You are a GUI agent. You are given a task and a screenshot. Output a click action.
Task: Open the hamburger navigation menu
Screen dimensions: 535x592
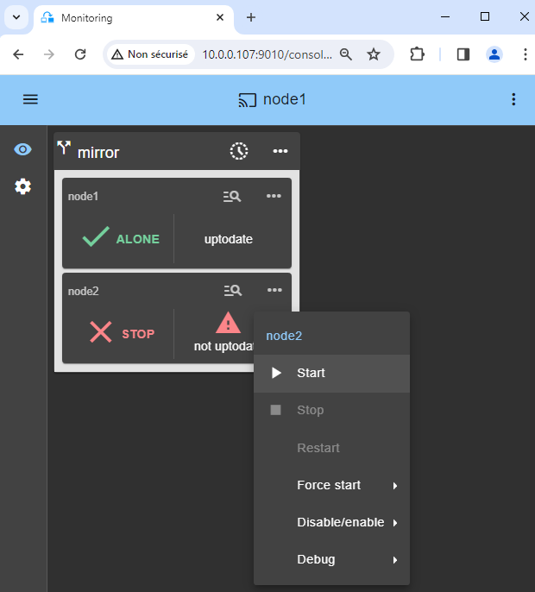tap(30, 99)
